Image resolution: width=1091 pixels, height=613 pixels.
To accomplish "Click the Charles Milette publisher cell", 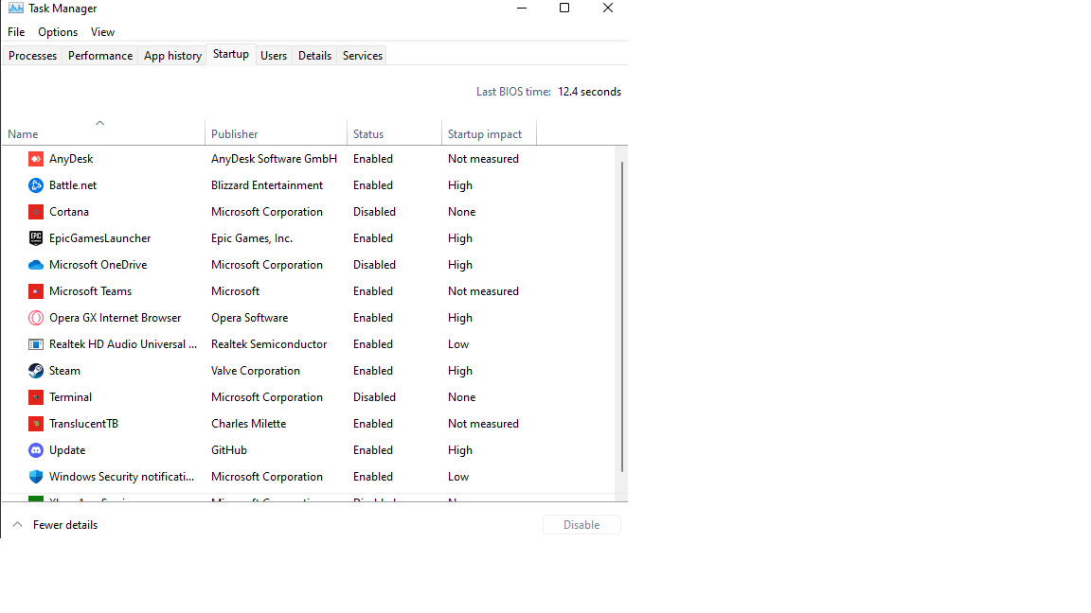I will point(248,423).
